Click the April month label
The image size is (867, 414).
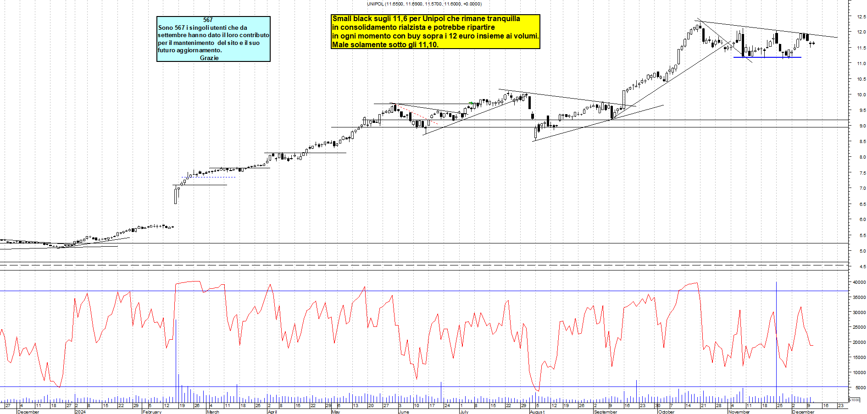[272, 412]
